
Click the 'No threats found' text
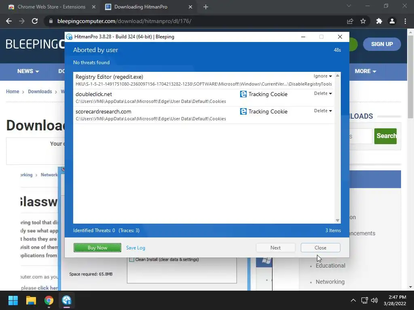91,63
